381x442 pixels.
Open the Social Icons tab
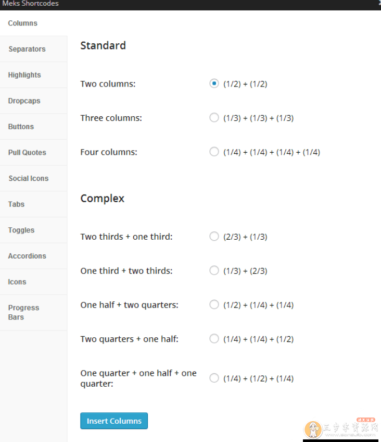tap(29, 178)
